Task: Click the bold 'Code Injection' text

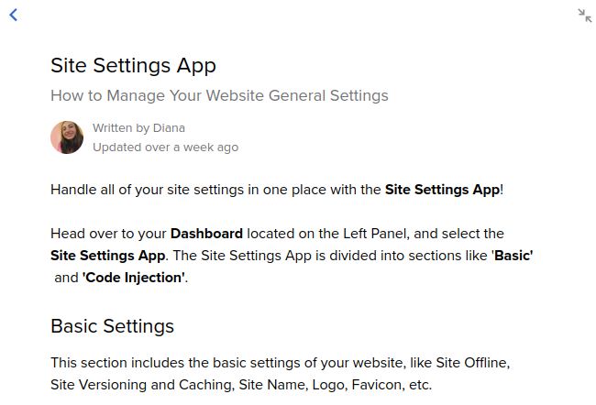Action: click(134, 278)
